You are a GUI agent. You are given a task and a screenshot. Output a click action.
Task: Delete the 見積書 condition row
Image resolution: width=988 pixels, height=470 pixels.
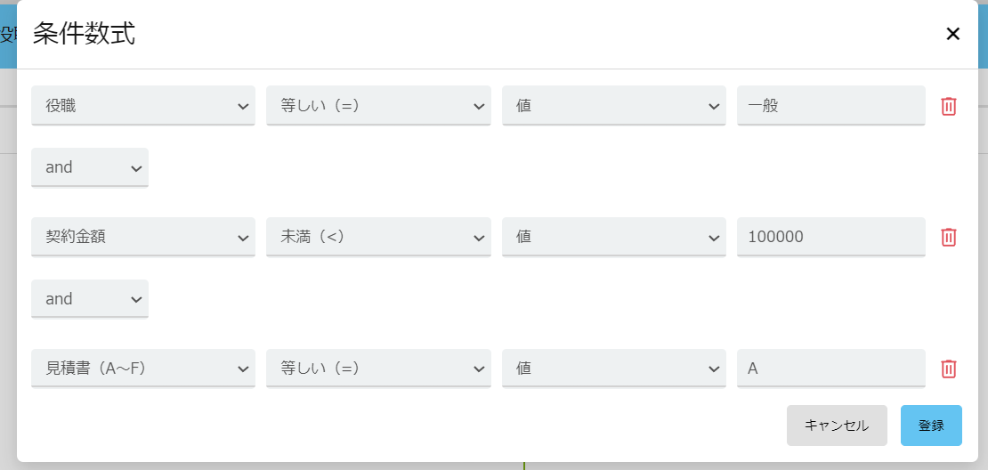pos(949,369)
